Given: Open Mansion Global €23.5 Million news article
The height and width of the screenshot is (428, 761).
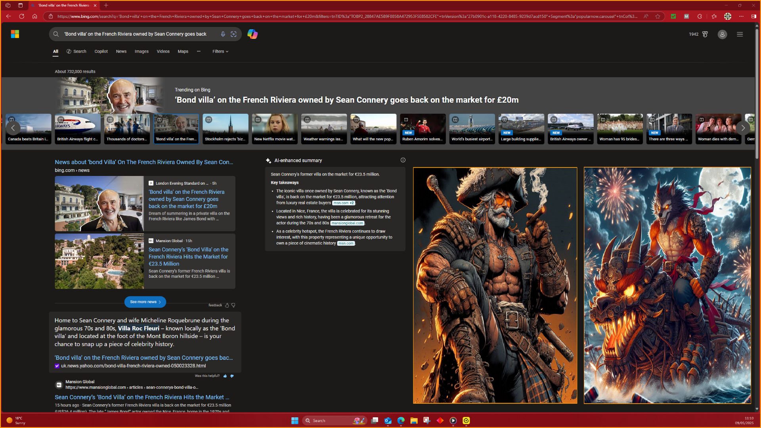Looking at the screenshot, I should tap(188, 256).
